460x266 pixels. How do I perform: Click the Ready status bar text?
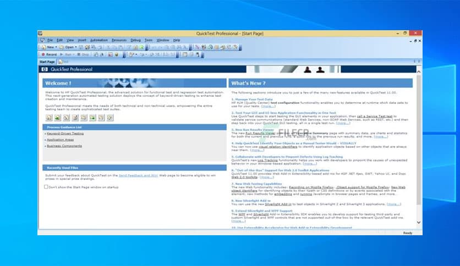(408, 233)
